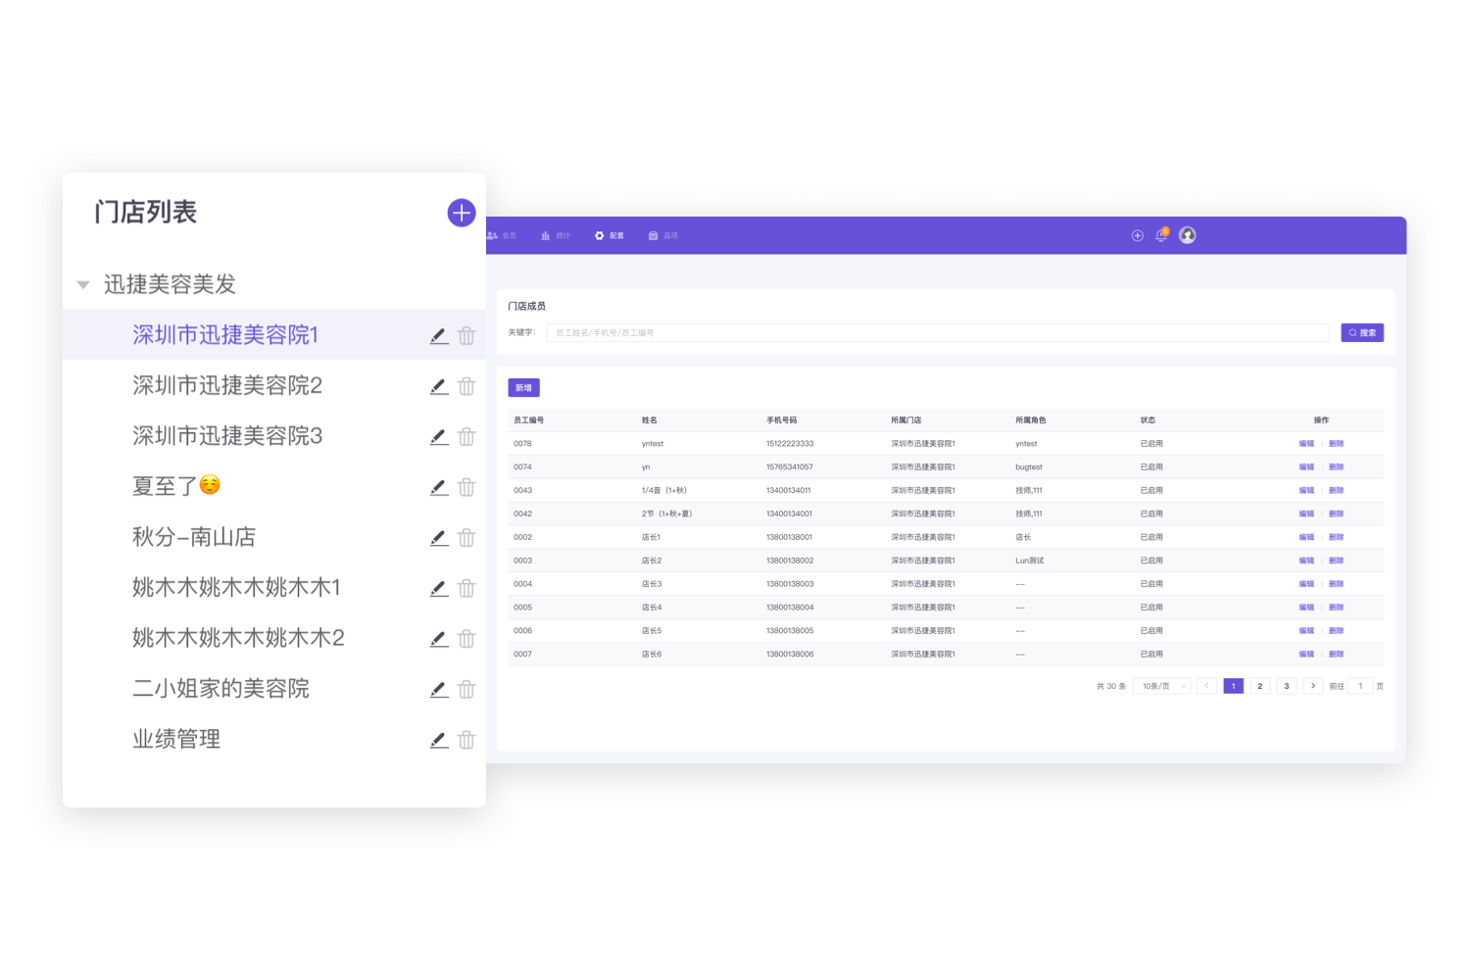
Task: Collapse the 迅捷美容美发 tree group
Action: pos(83,285)
